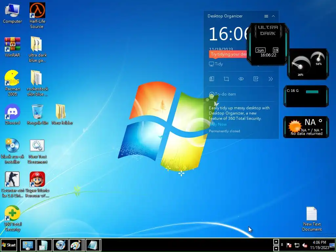Click the taskbar scroll up arrow
This screenshot has height=252, width=336.
(x=276, y=242)
